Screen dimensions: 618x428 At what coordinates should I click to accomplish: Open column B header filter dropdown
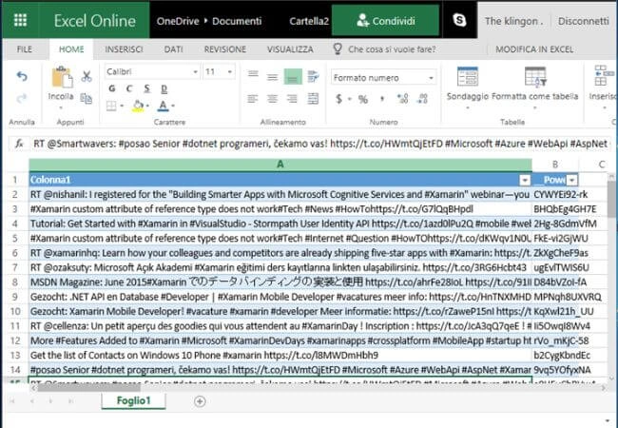tap(572, 180)
